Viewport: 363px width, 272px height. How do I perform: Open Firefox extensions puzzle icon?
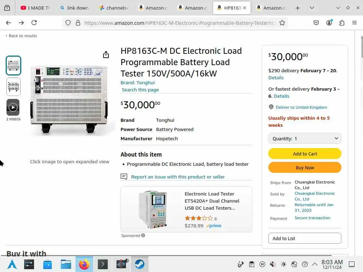tap(342, 23)
